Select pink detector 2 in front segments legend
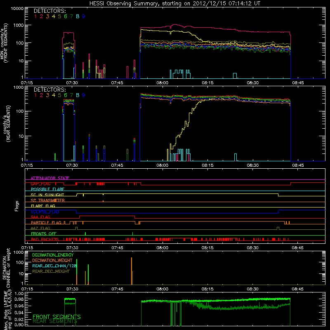This screenshot has height=330, width=330. tap(42, 16)
